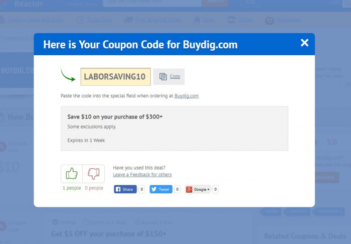351x244 pixels.
Task: Open the Halloween pumpkin menu item
Action: (270, 20)
